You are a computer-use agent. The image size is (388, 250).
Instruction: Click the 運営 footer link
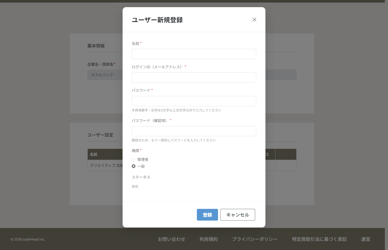365,239
